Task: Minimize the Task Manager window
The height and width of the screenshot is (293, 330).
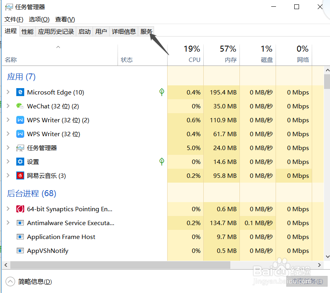Action: pyautogui.click(x=273, y=7)
